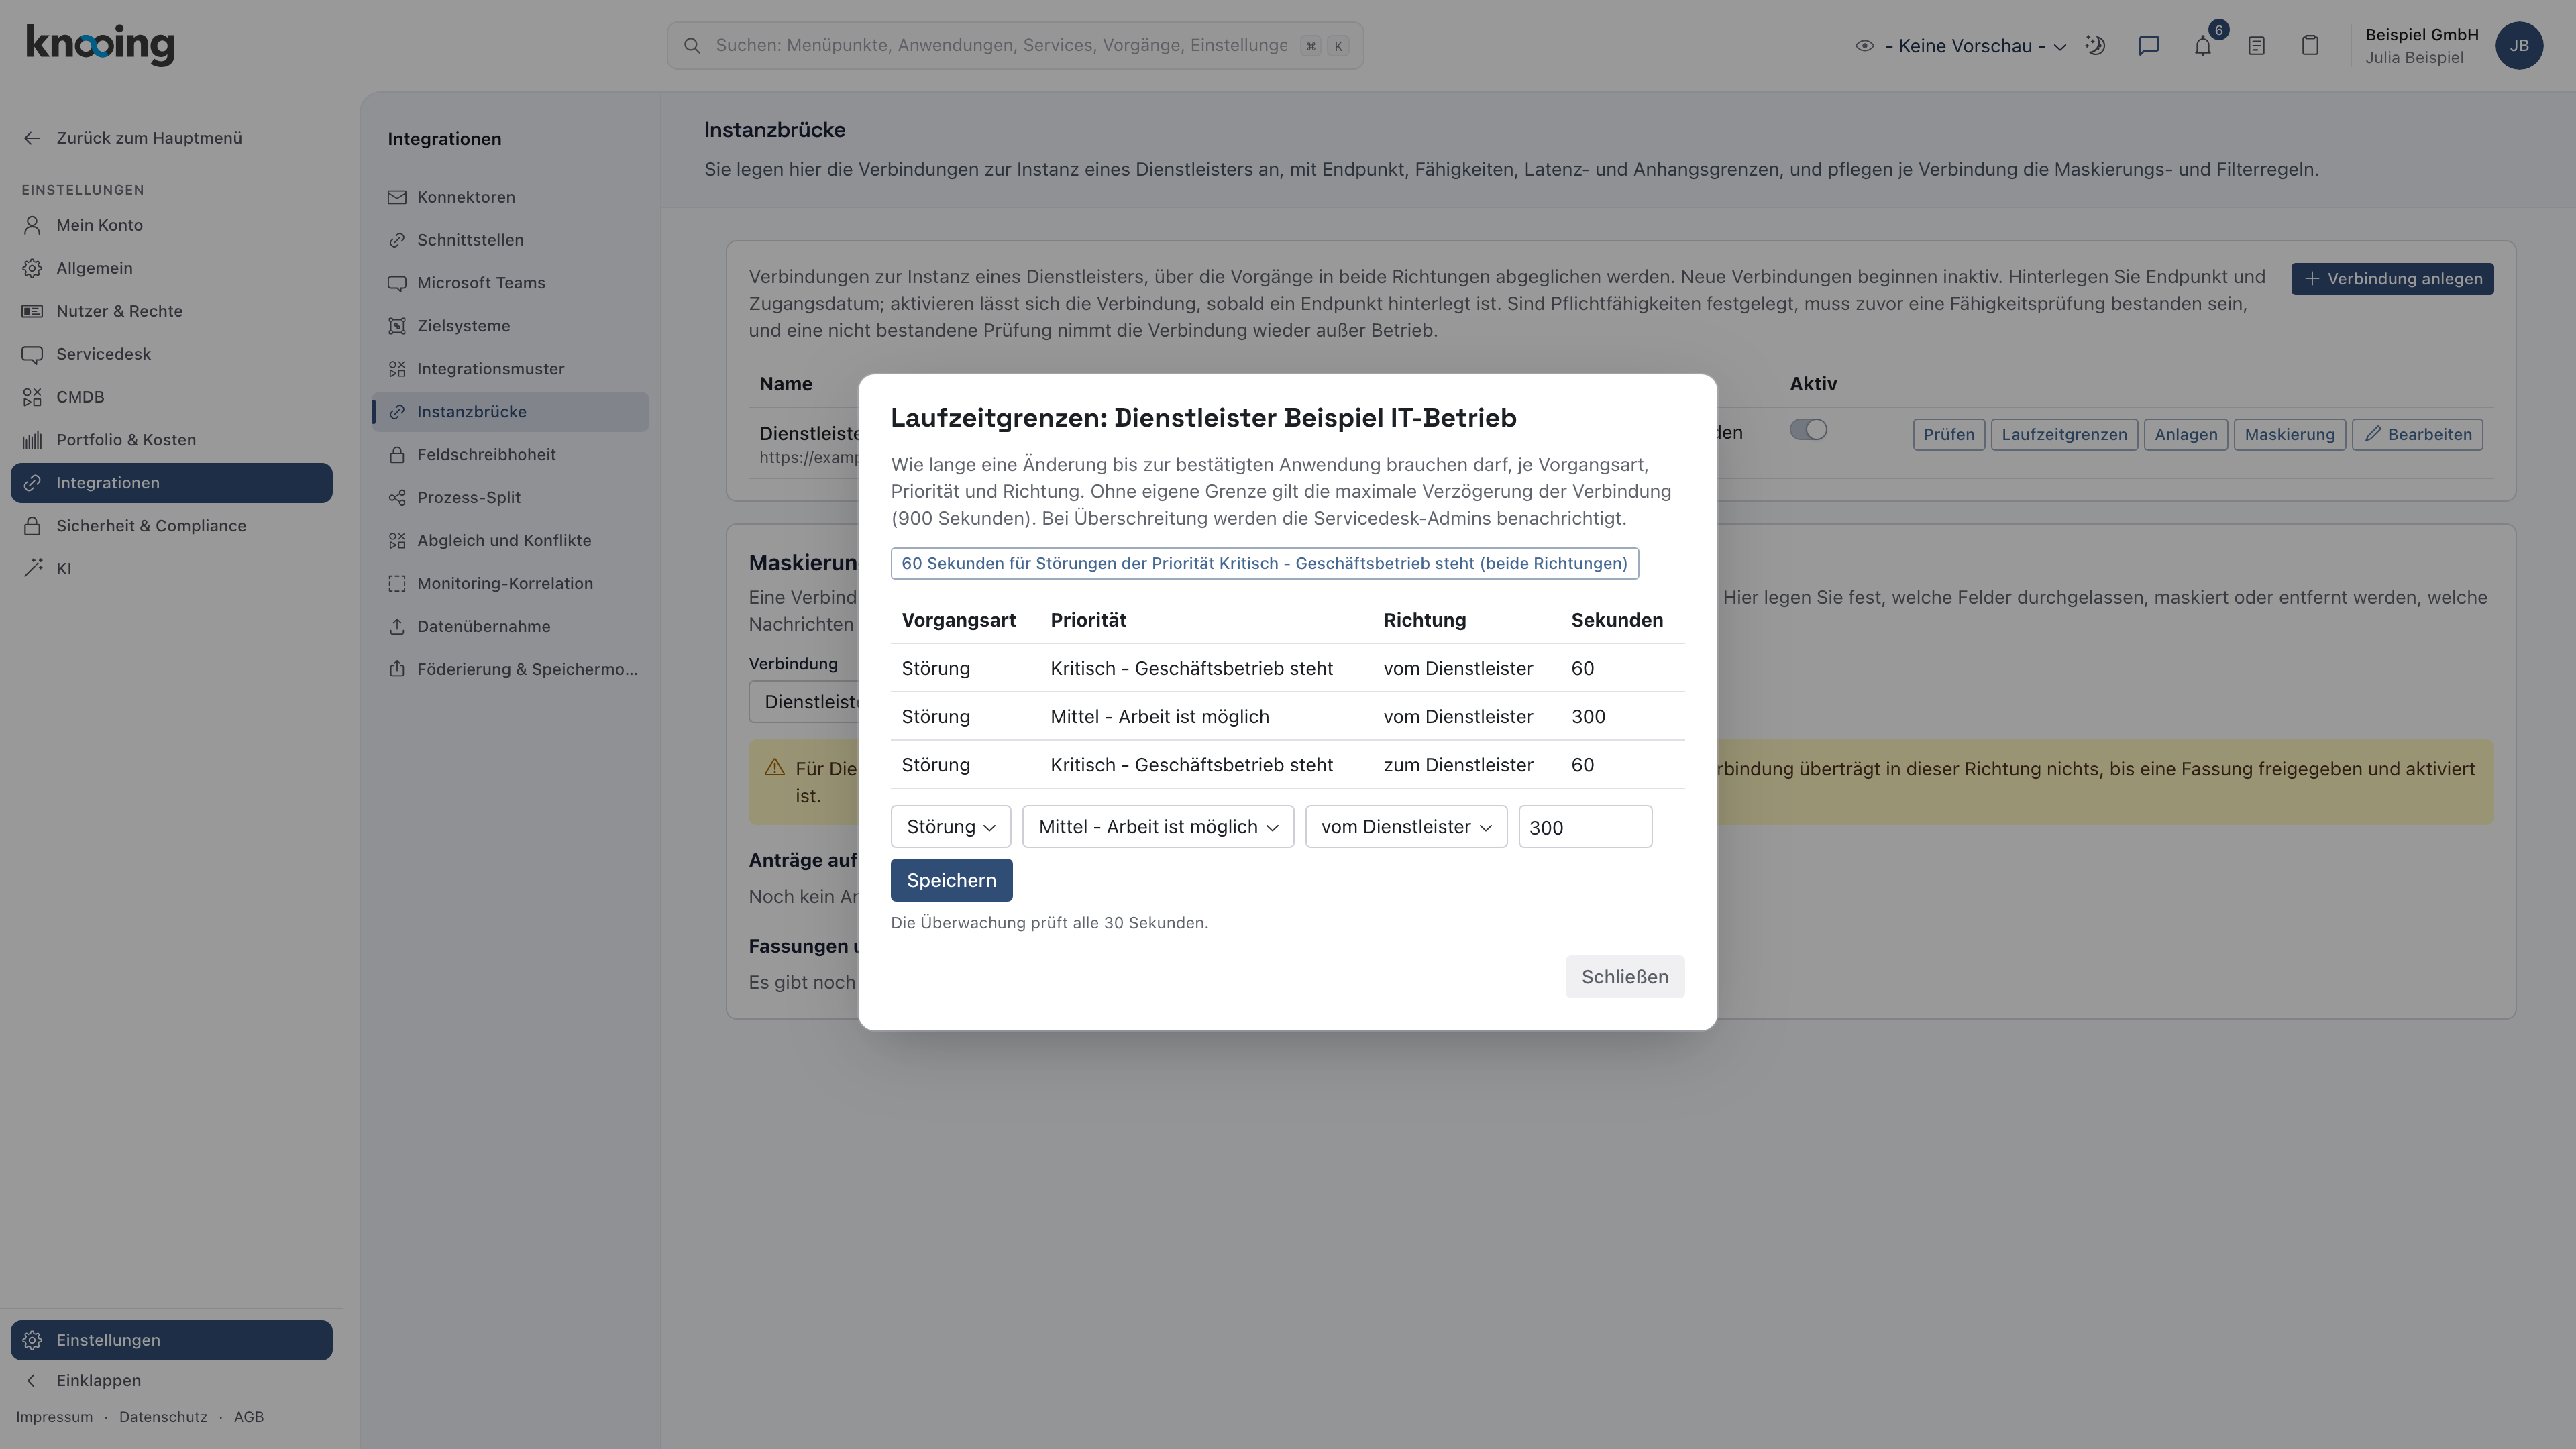Screen dimensions: 2576x1449
Task: Open the clipboard icon in header
Action: (2310, 45)
